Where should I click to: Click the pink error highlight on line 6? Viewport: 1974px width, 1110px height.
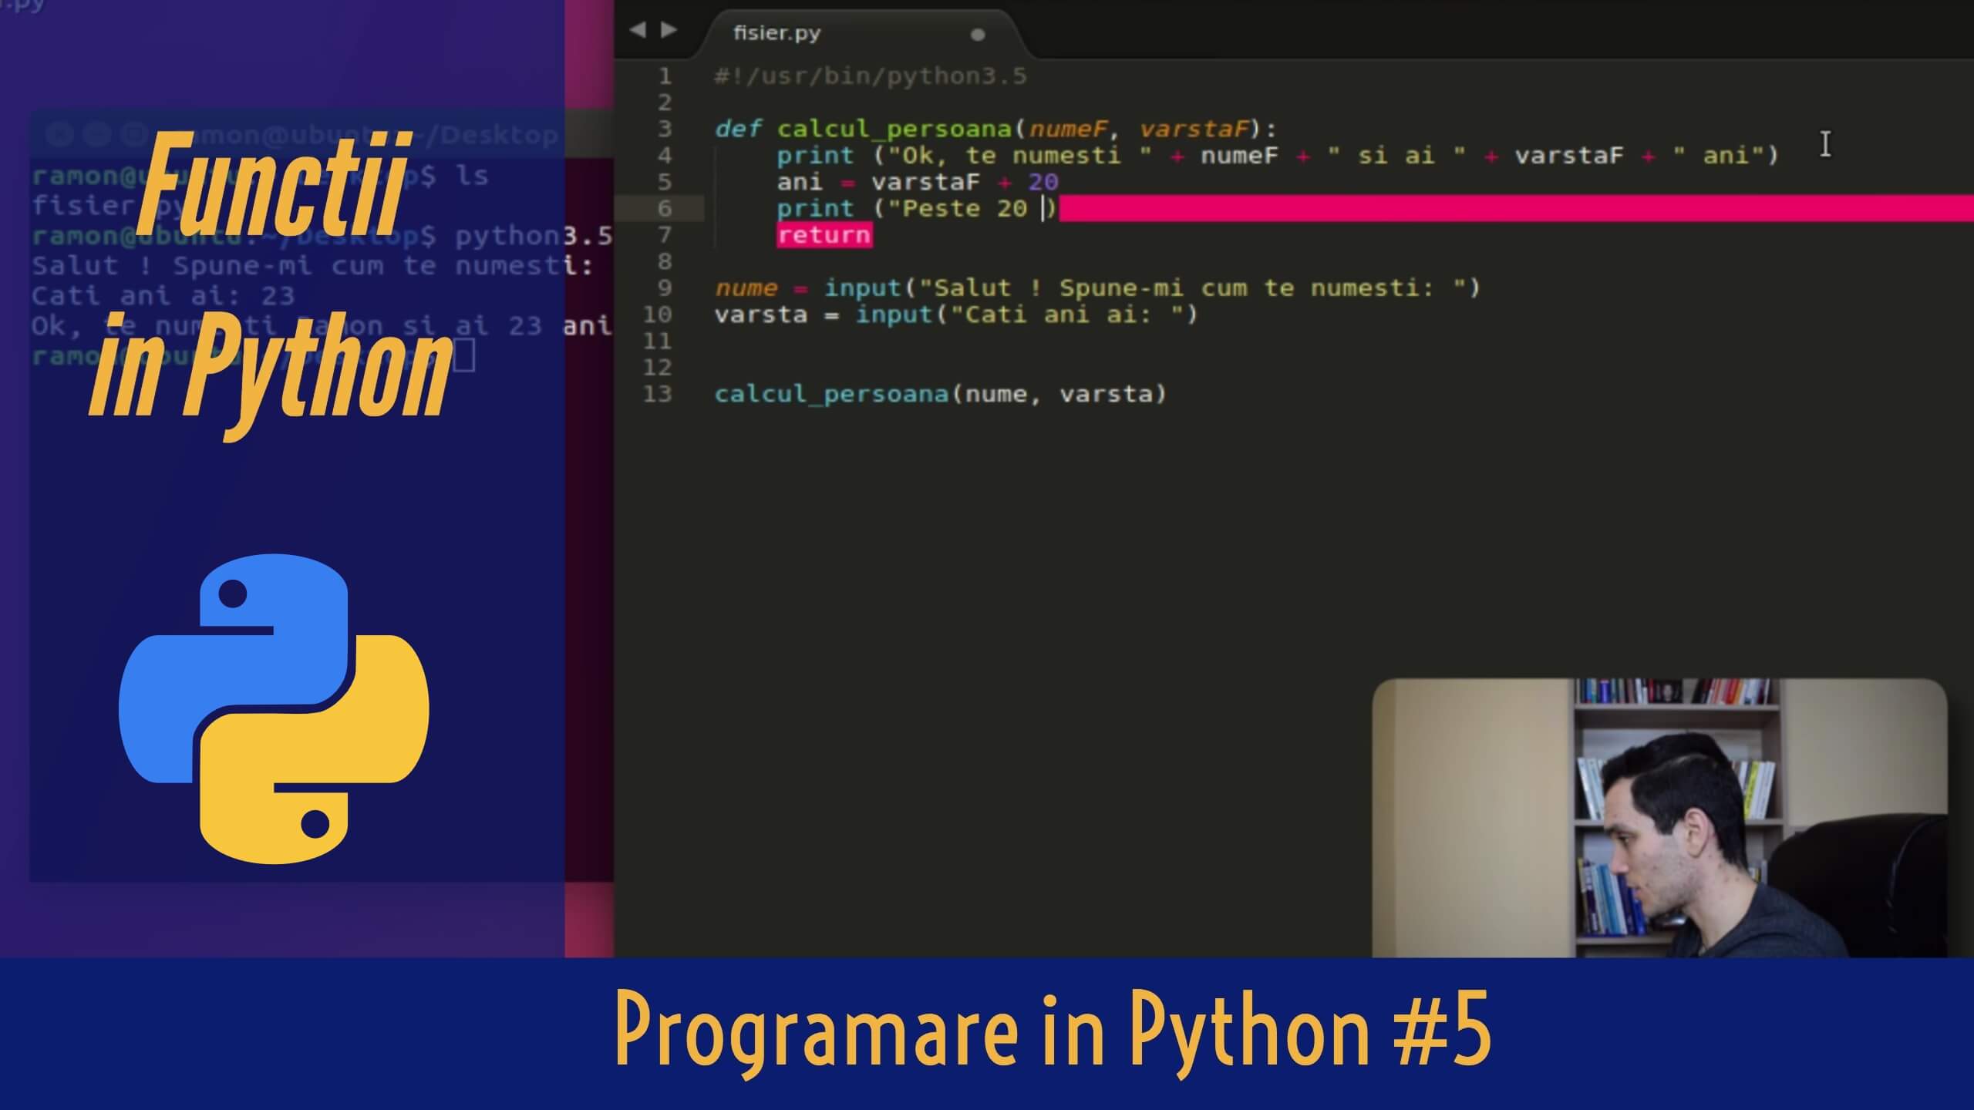1516,208
